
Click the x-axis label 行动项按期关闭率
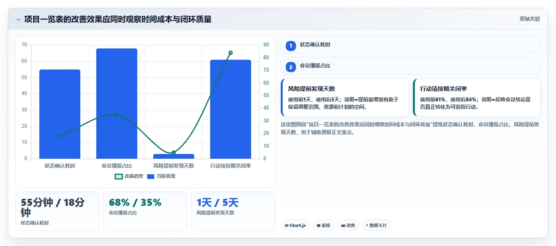(x=230, y=166)
